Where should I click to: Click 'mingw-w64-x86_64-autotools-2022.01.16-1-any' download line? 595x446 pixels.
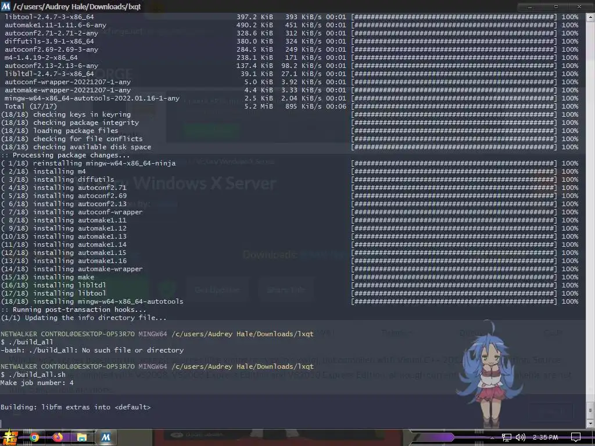tap(92, 98)
